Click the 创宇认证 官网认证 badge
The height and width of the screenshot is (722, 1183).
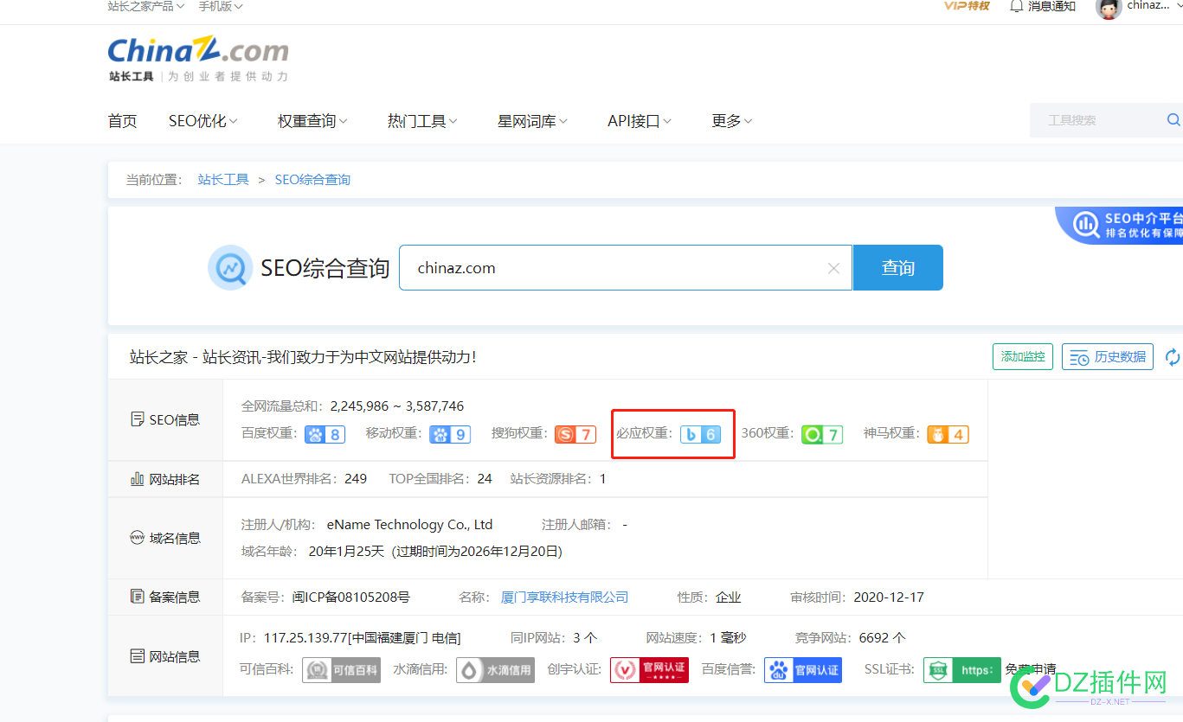(649, 670)
